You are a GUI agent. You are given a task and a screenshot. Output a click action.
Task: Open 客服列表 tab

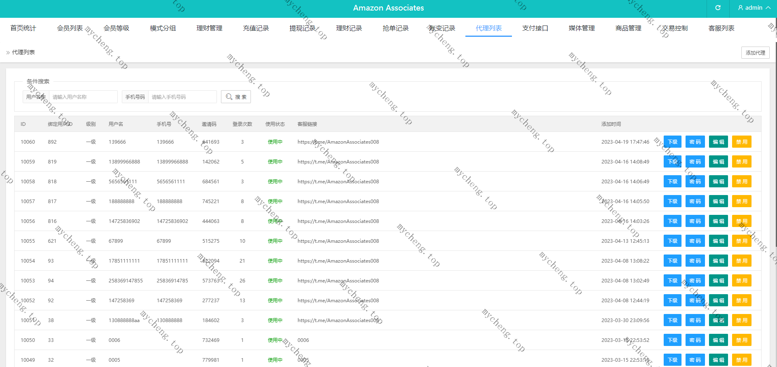click(721, 28)
